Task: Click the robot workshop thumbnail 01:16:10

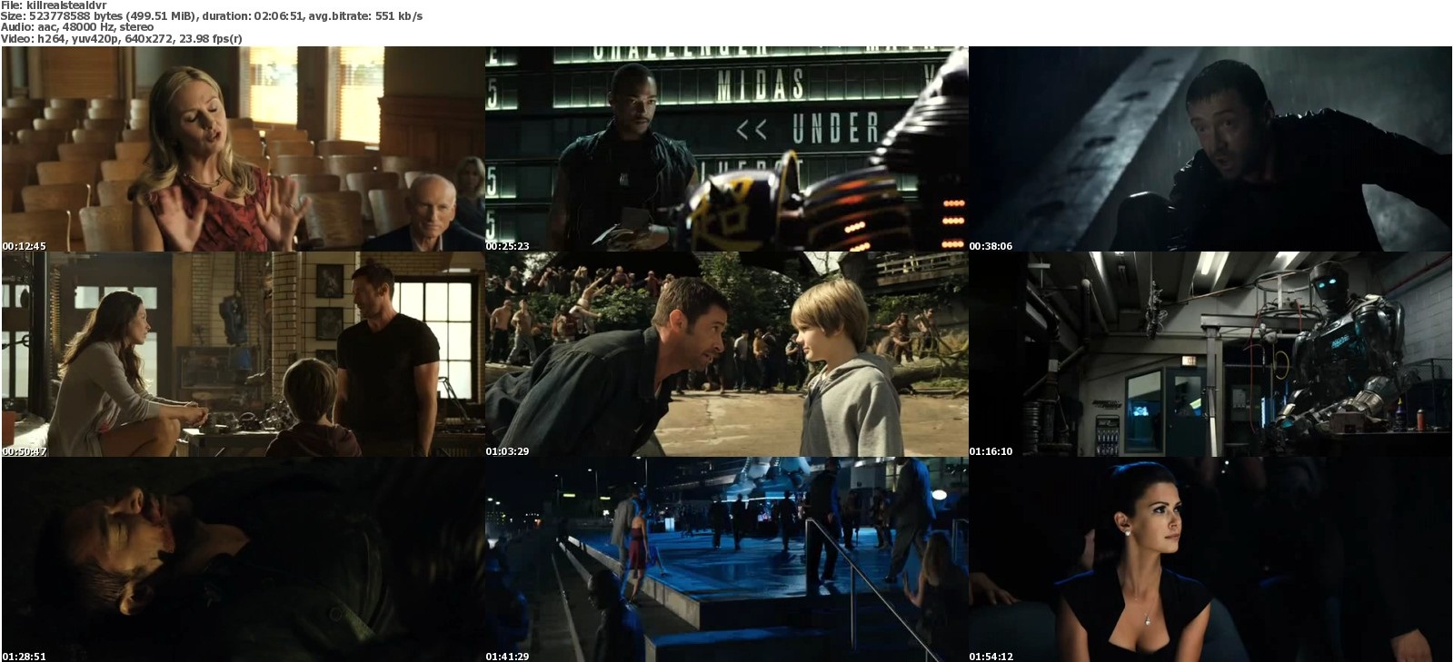Action: [x=1210, y=354]
